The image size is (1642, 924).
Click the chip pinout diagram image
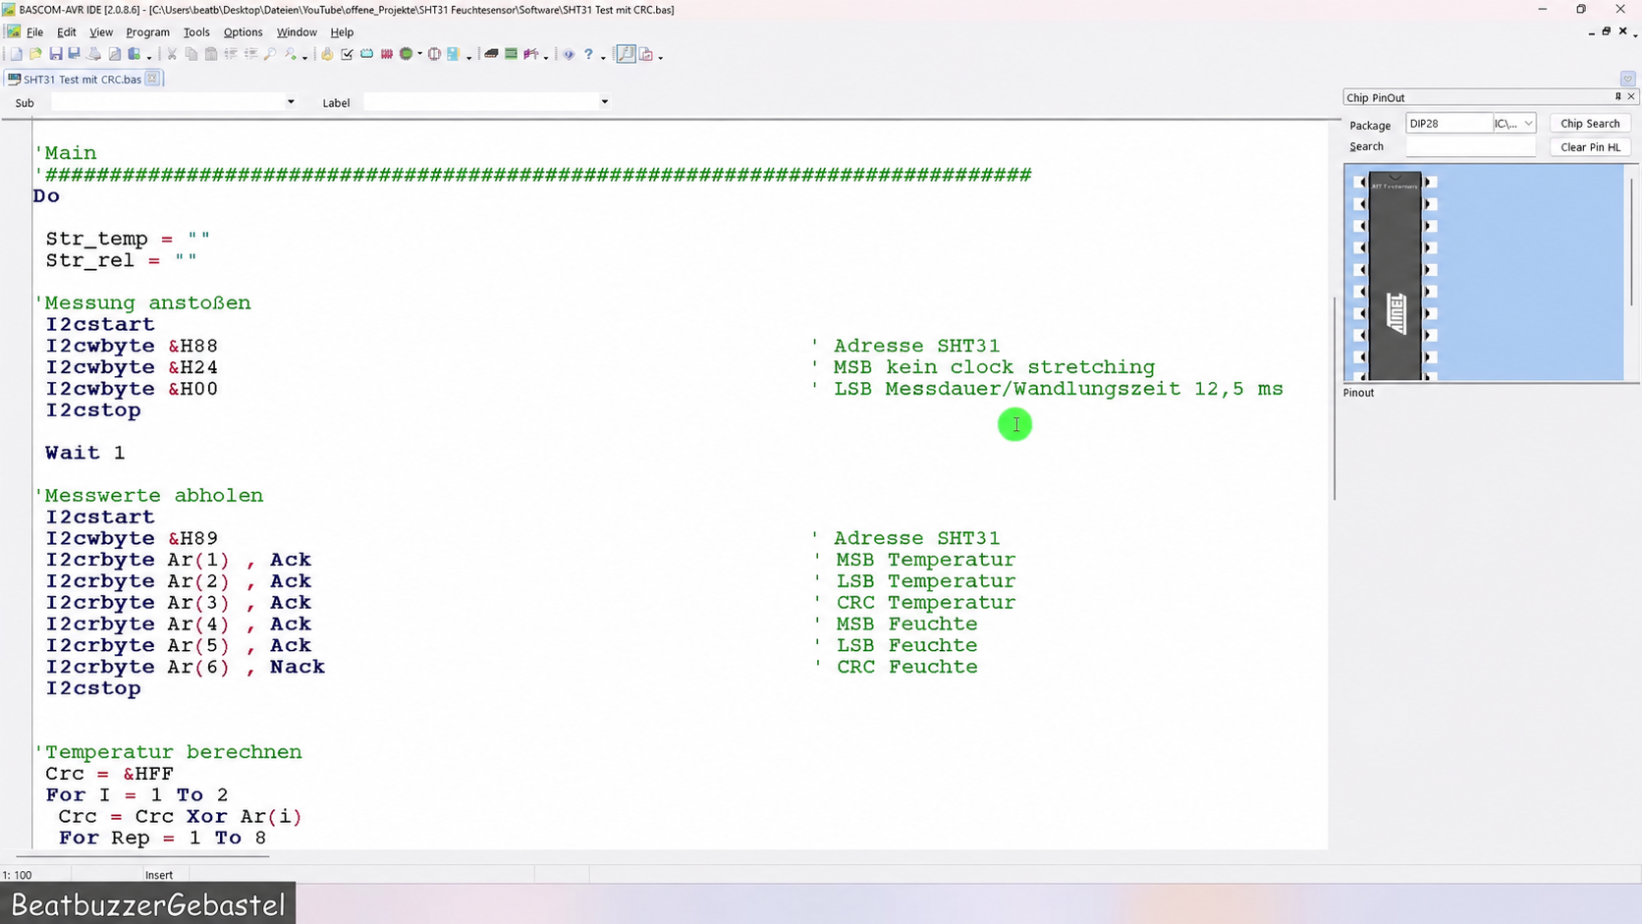[x=1483, y=272]
